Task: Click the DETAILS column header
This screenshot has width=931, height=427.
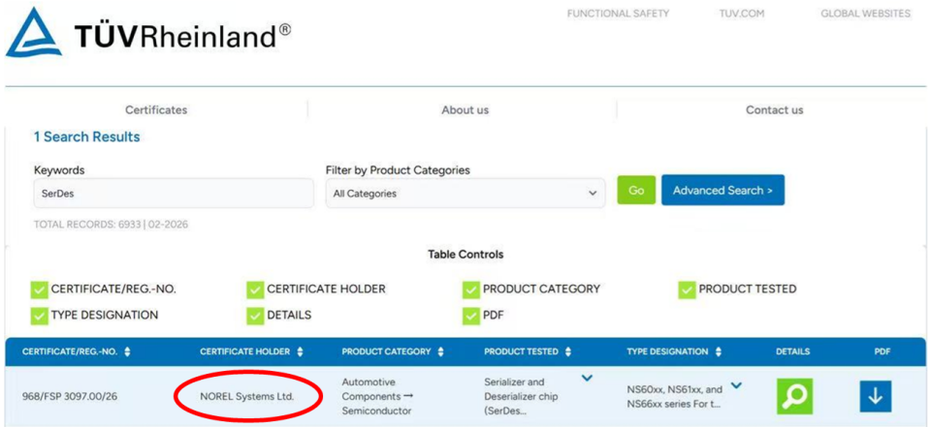Action: click(792, 351)
